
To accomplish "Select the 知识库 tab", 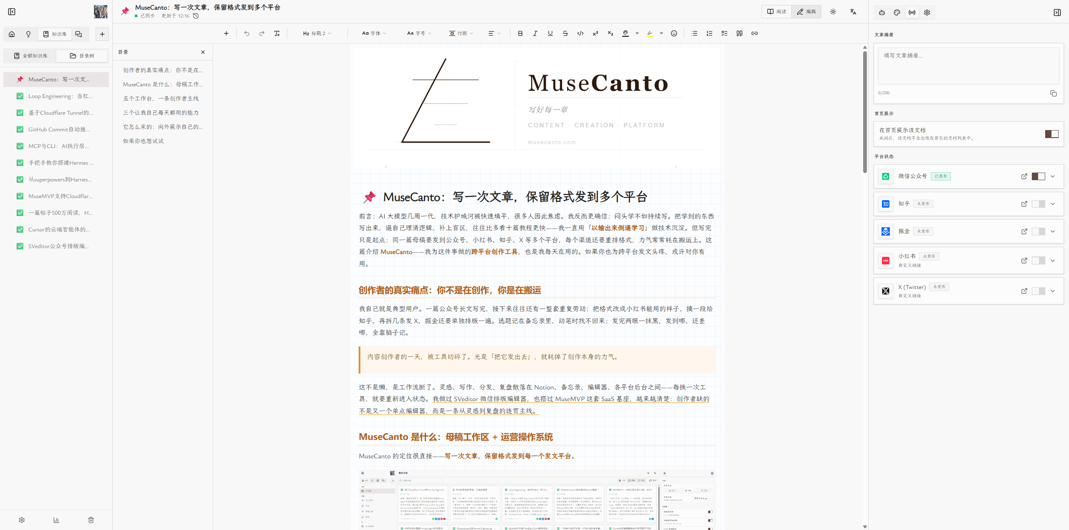I will pos(55,34).
